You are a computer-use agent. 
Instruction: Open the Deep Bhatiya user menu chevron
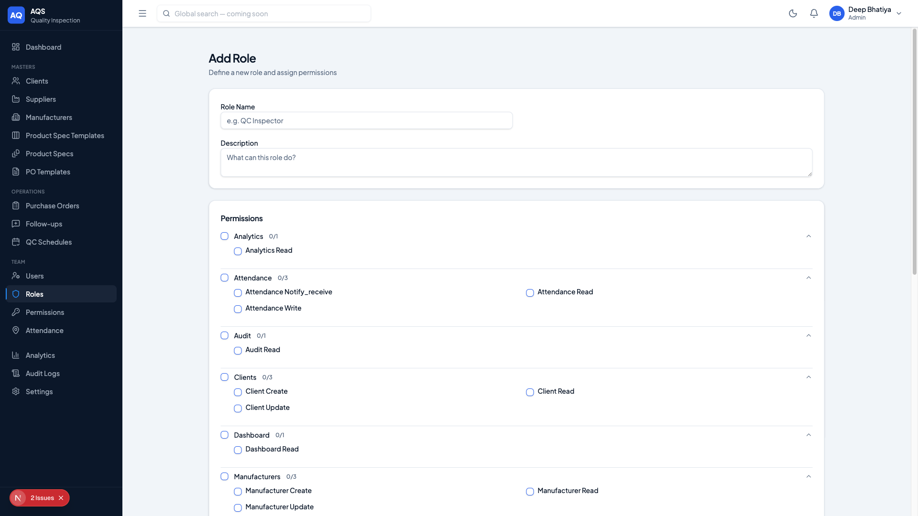pyautogui.click(x=899, y=13)
